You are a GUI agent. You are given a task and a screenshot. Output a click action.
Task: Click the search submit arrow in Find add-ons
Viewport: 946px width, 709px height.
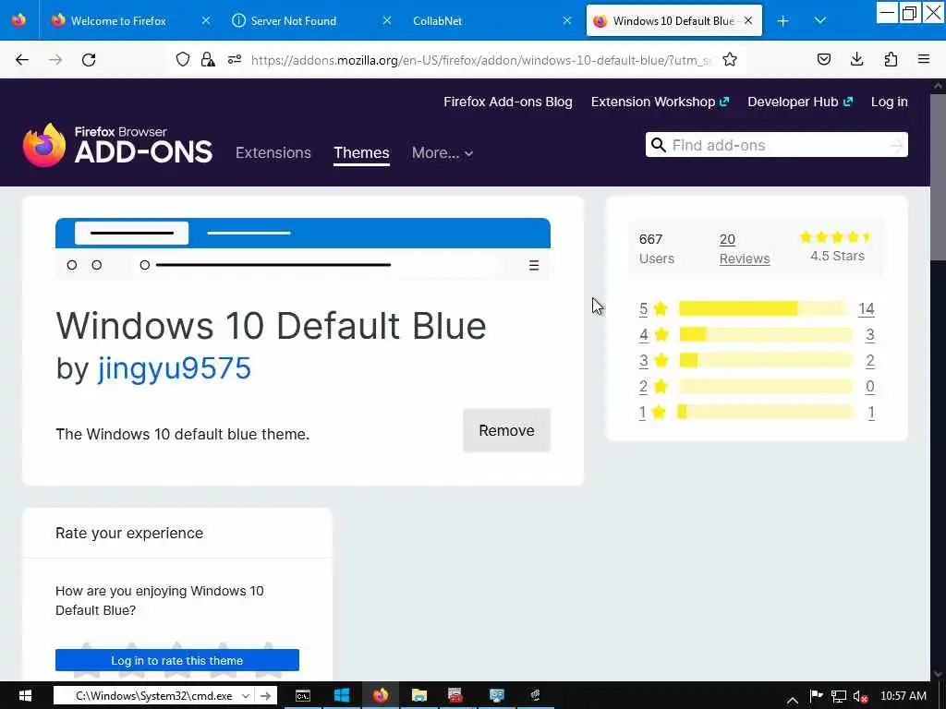[x=897, y=145]
